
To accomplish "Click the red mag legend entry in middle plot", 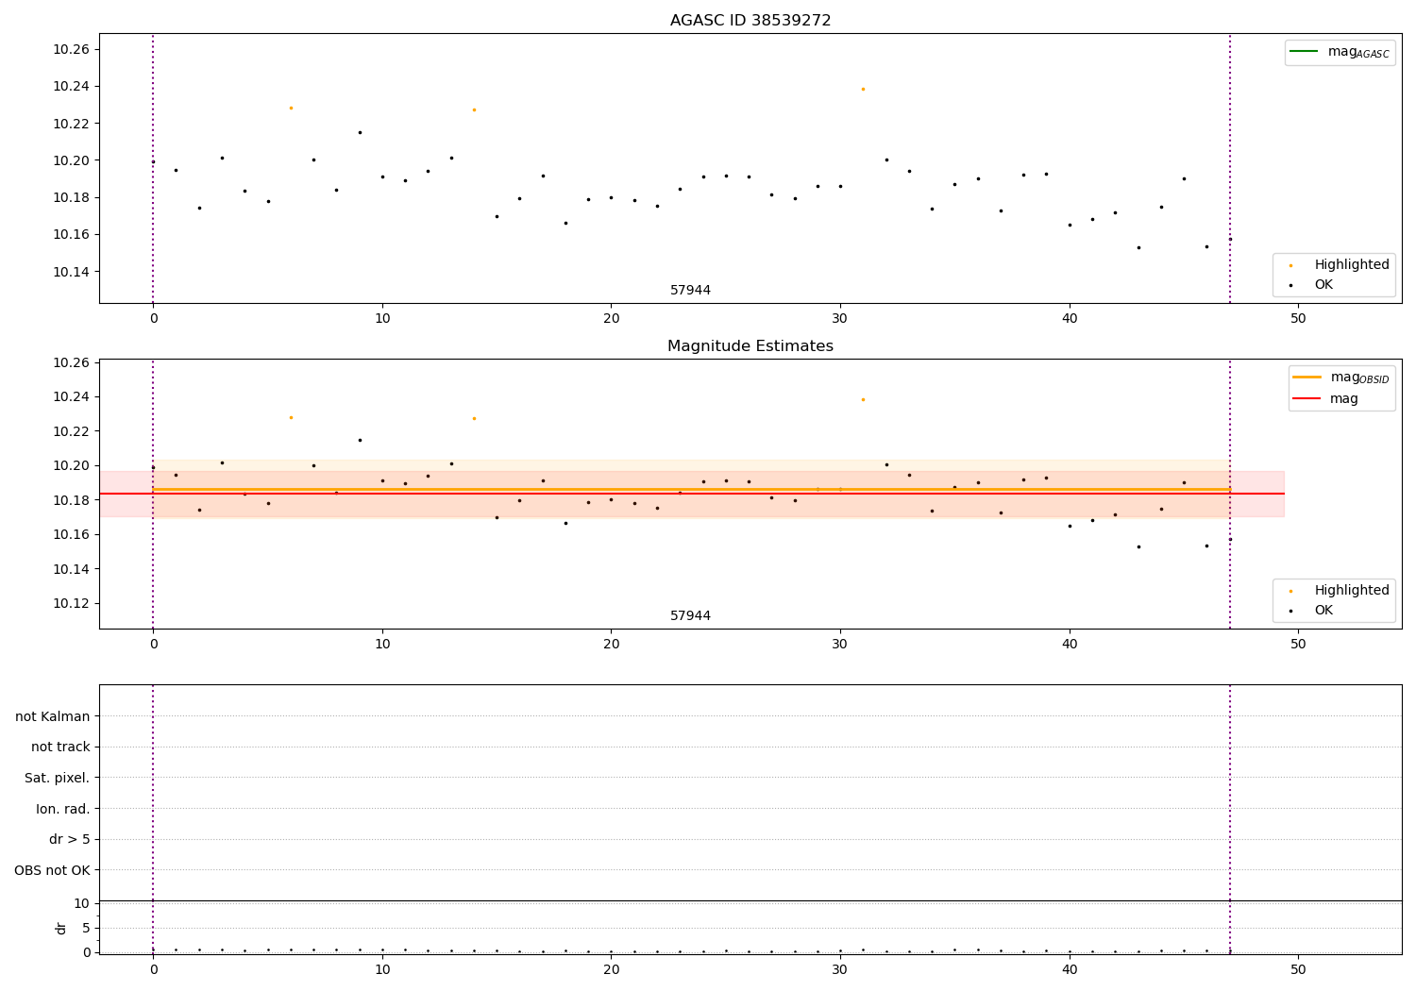I will pyautogui.click(x=1325, y=399).
